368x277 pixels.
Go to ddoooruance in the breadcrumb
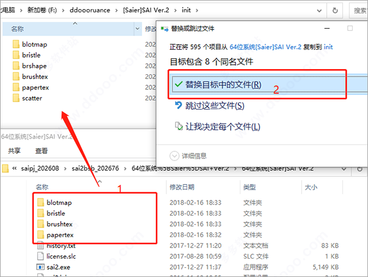(90, 10)
